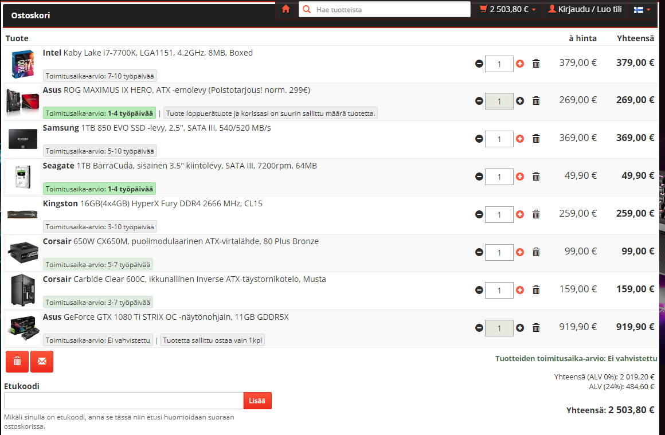Click the Corsair power supply thumbnail
665x435 pixels.
pos(23,252)
